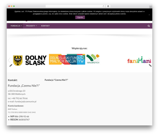
Task: Expand the Fundacja dropdown arrow
Action: pyautogui.click(x=21, y=26)
